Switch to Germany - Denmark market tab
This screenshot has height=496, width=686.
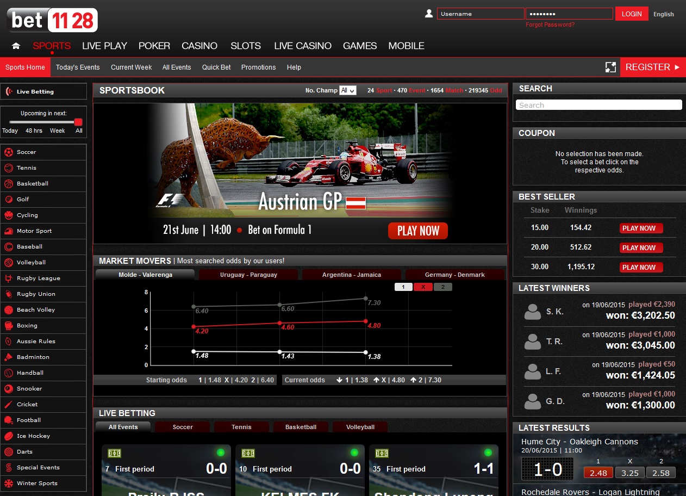(x=455, y=275)
